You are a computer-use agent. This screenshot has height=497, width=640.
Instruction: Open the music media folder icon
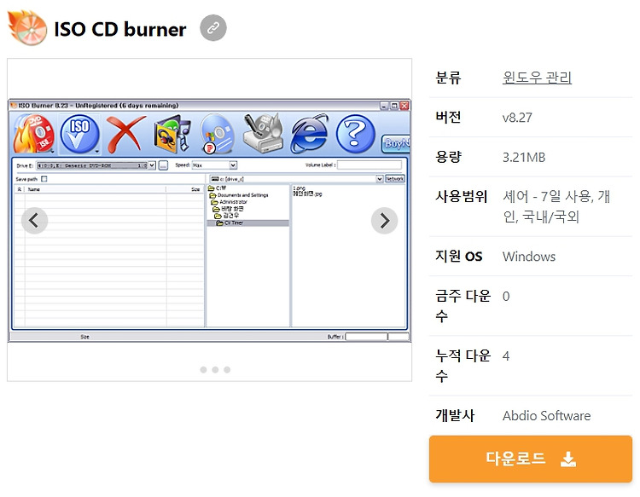click(172, 134)
